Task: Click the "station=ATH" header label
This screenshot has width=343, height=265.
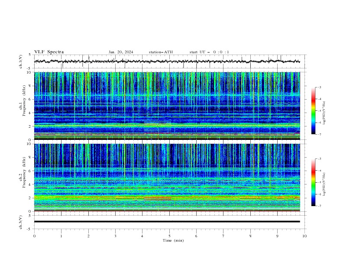Action: [161, 52]
